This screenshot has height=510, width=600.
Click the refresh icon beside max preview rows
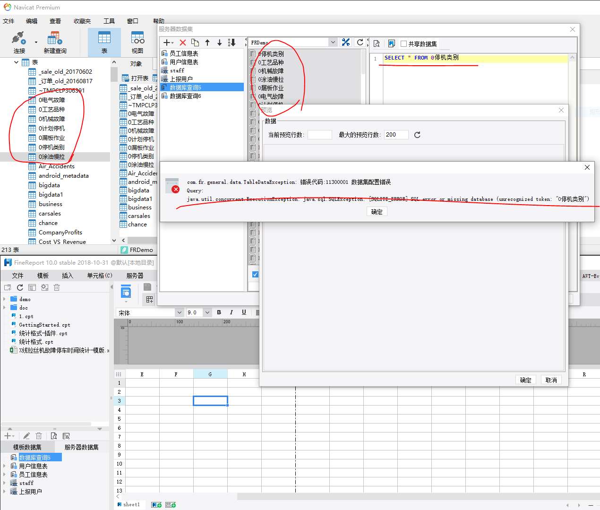(417, 135)
